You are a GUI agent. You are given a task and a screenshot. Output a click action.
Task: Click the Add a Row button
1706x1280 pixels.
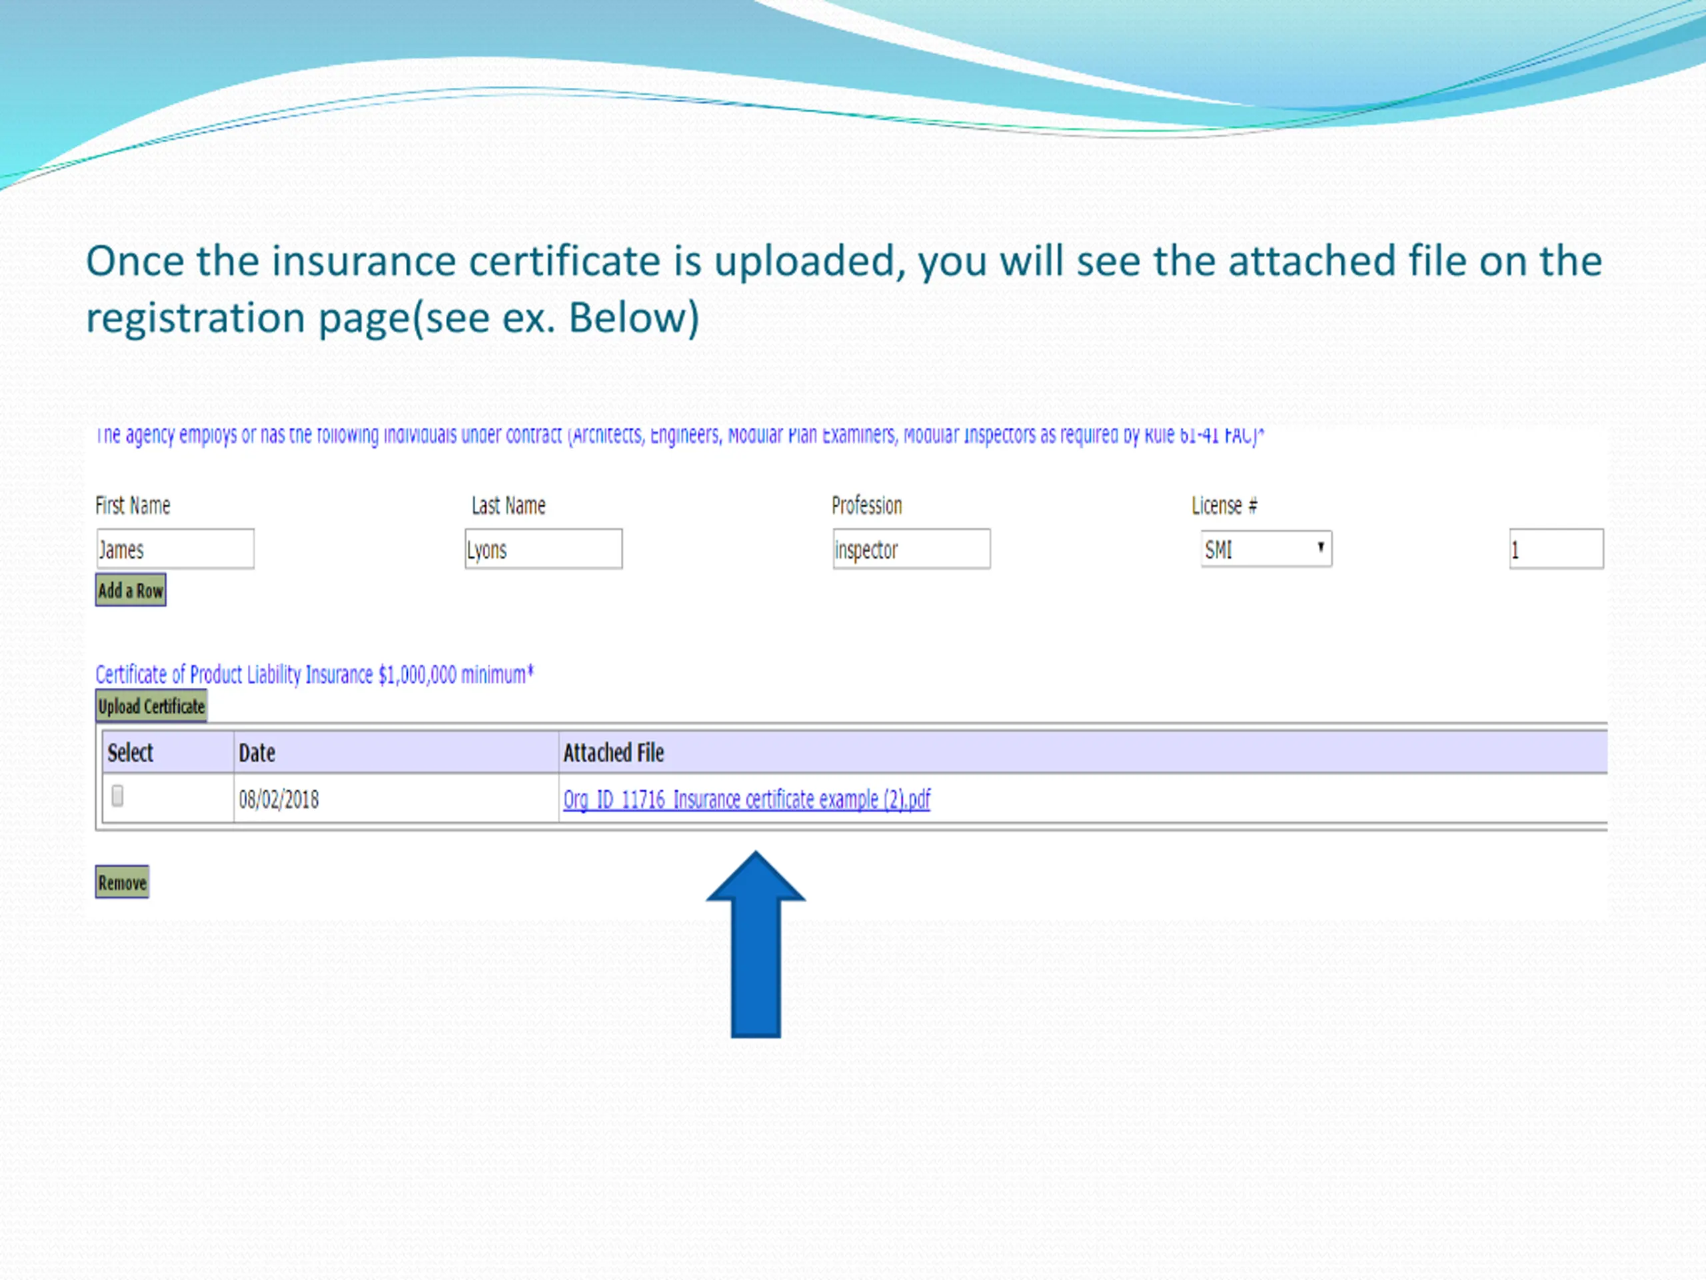131,590
